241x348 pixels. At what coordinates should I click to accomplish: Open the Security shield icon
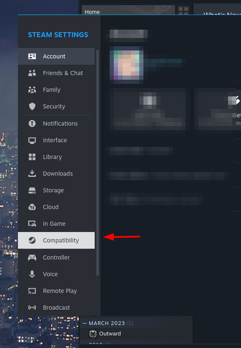[32, 106]
